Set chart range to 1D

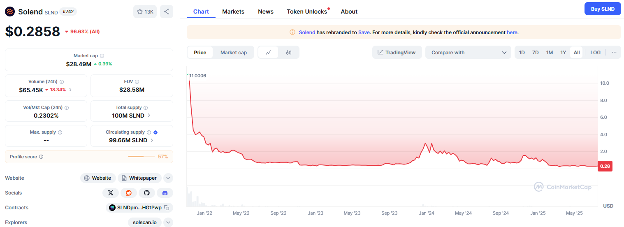(522, 53)
